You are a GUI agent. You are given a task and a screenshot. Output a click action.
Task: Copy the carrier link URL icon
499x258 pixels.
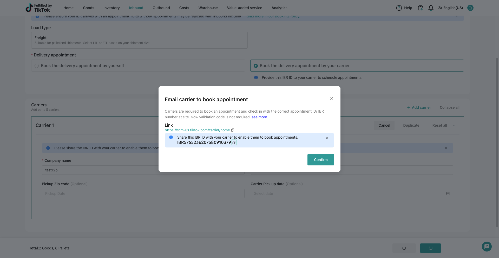(x=233, y=130)
